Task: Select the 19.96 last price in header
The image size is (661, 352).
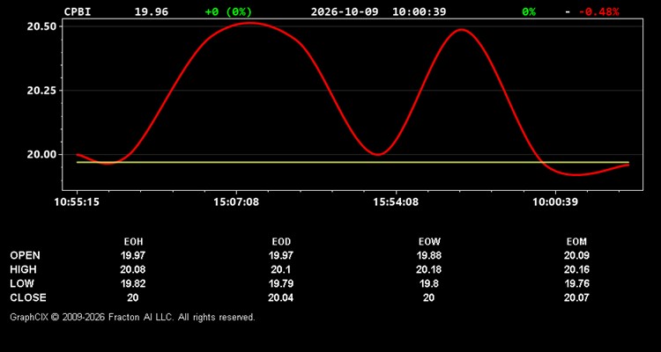Action: [152, 11]
